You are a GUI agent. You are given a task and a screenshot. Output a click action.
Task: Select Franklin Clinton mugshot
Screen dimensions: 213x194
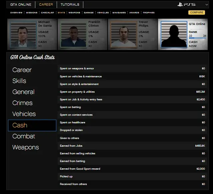click(x=73, y=34)
